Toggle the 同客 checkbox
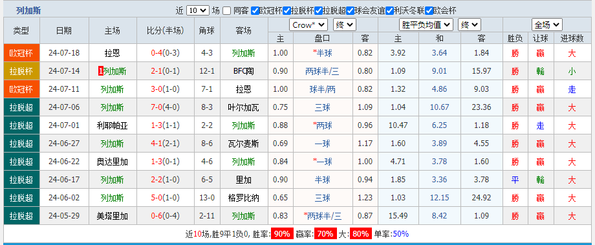This screenshot has width=595, height=245. pos(226,10)
